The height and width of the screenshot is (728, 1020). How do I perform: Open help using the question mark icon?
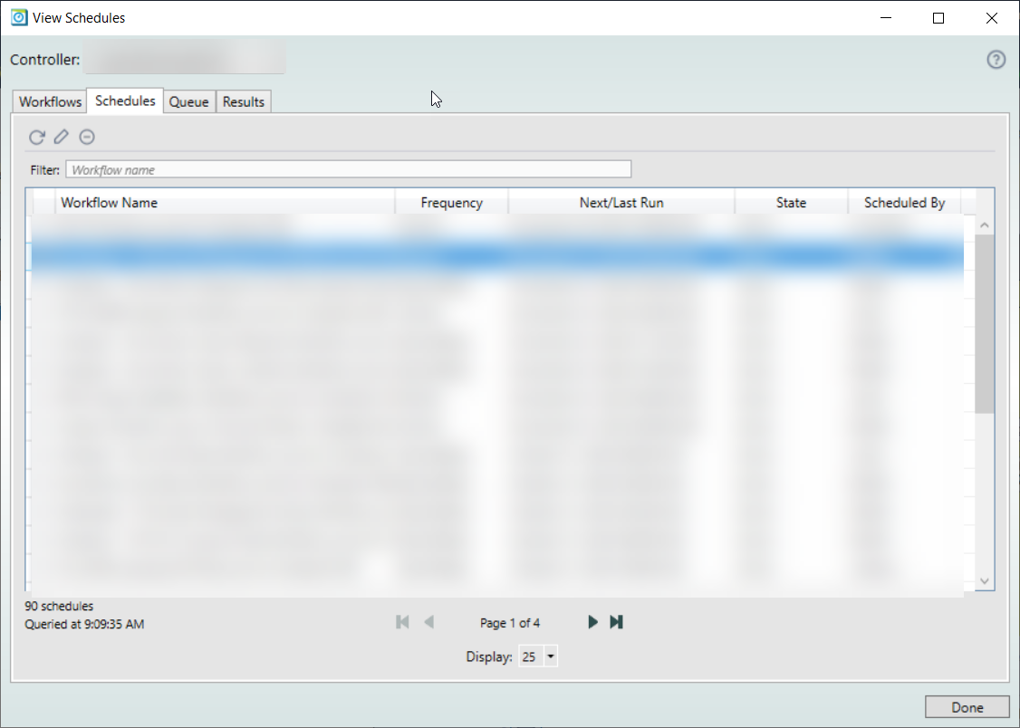click(x=996, y=59)
